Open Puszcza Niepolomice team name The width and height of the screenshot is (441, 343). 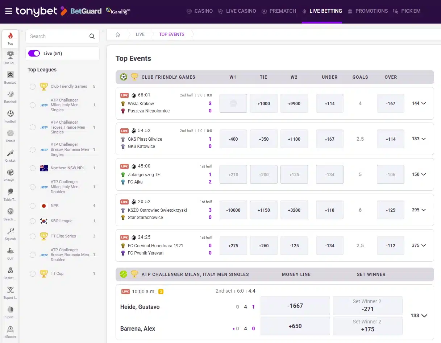(149, 111)
